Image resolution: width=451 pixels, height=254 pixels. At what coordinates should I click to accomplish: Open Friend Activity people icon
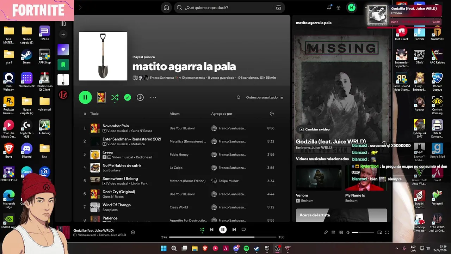339,7
